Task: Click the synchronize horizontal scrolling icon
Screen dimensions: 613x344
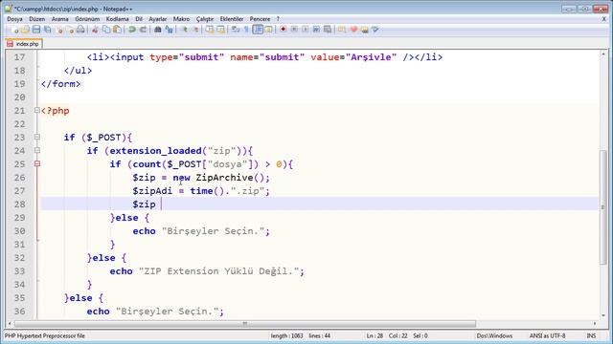Action: 221,30
